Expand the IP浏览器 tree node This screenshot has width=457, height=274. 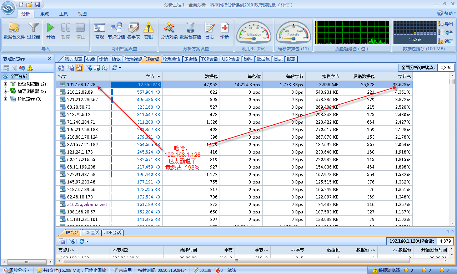pos(6,99)
